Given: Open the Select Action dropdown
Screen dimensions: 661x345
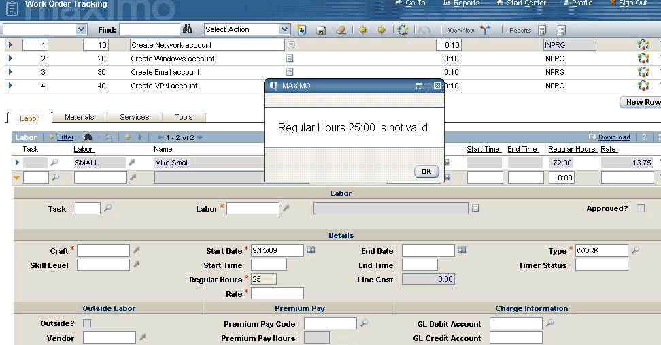Looking at the screenshot, I should pos(284,29).
